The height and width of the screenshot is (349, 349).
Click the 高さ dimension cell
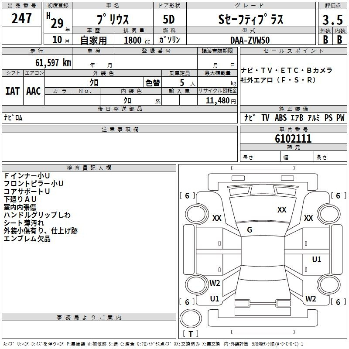point(330,156)
